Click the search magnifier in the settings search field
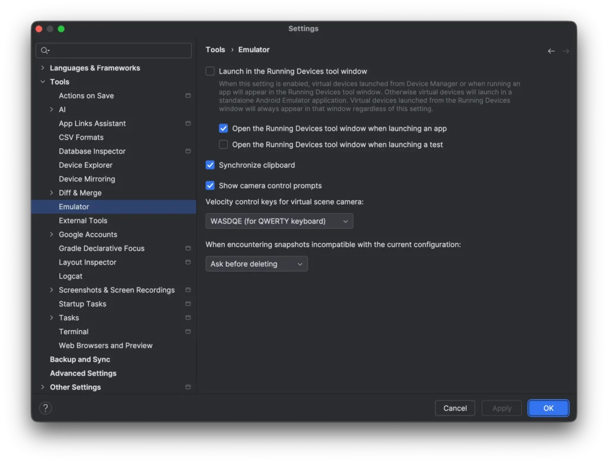The image size is (608, 463). [x=46, y=50]
